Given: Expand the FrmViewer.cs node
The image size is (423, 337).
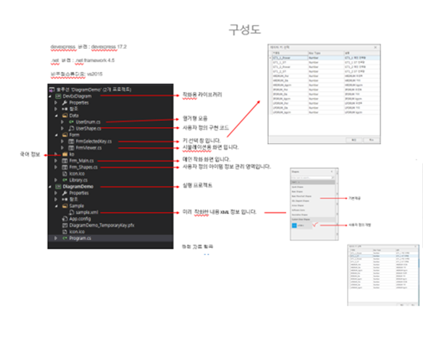Looking at the screenshot, I should tap(62, 148).
